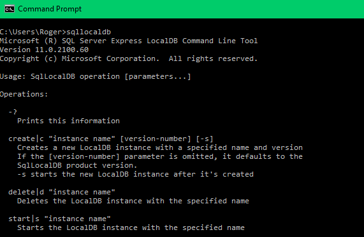Screen dimensions: 364x237
Task: Click the Operations: heading text
Action: point(24,95)
